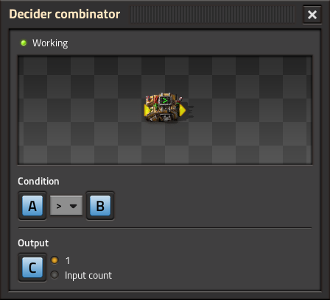Image resolution: width=330 pixels, height=300 pixels.
Task: Select the signal B condition slot
Action: 100,206
